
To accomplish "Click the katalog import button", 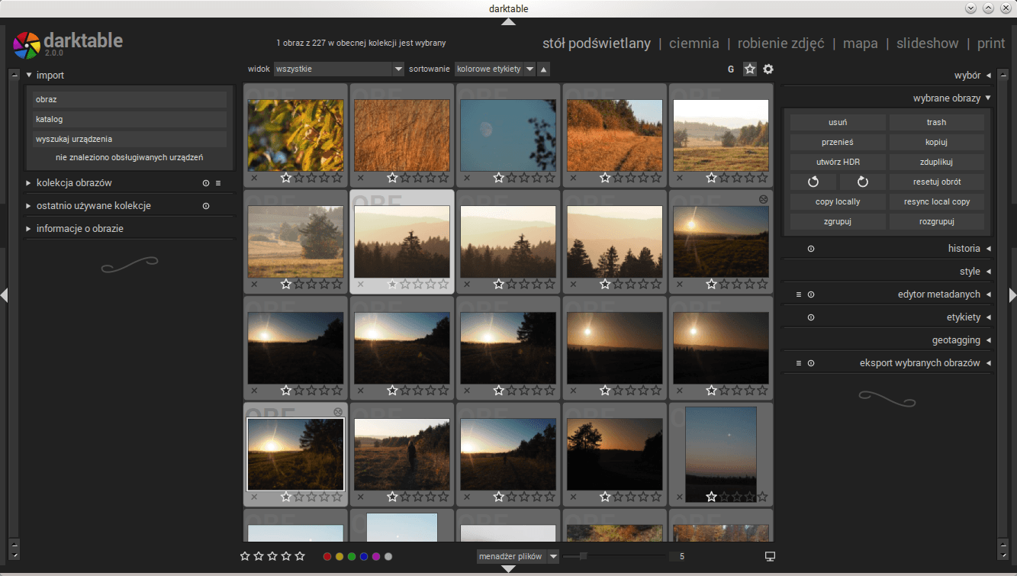I will pyautogui.click(x=129, y=119).
